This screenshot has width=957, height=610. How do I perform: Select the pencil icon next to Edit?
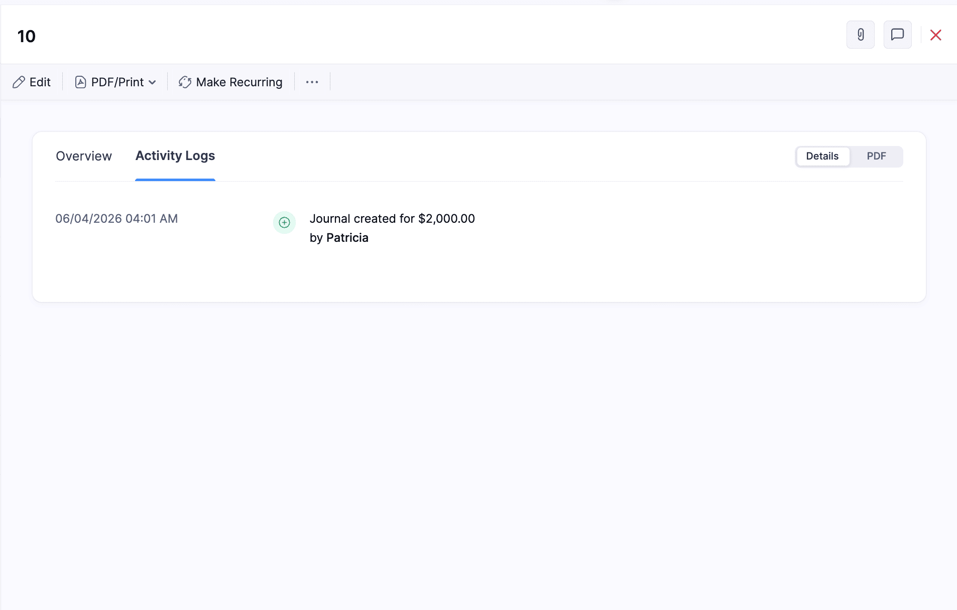click(20, 82)
